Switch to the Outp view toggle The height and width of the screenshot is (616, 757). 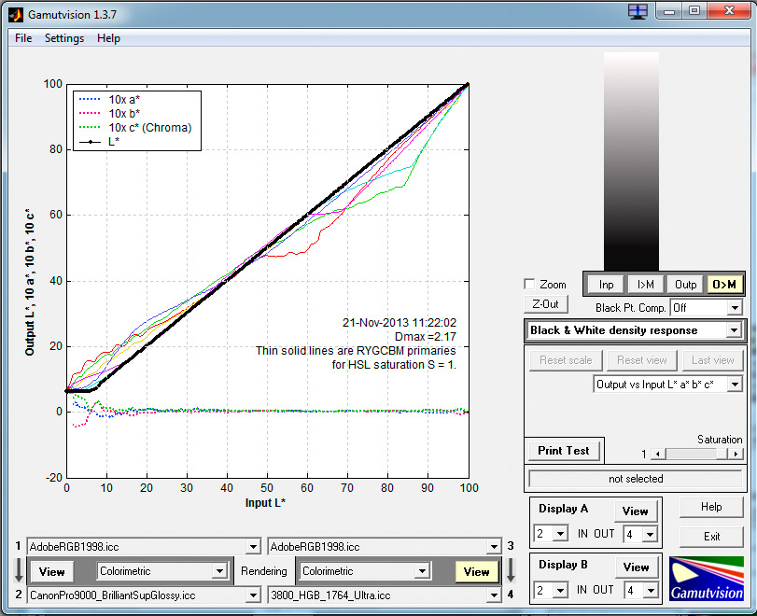click(685, 285)
